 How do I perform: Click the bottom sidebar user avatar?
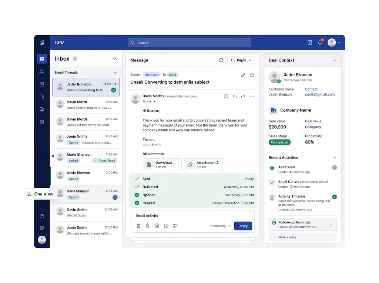[42, 239]
